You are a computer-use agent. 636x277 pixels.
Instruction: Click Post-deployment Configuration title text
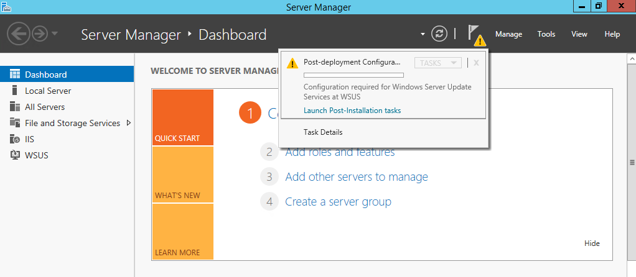(x=352, y=62)
